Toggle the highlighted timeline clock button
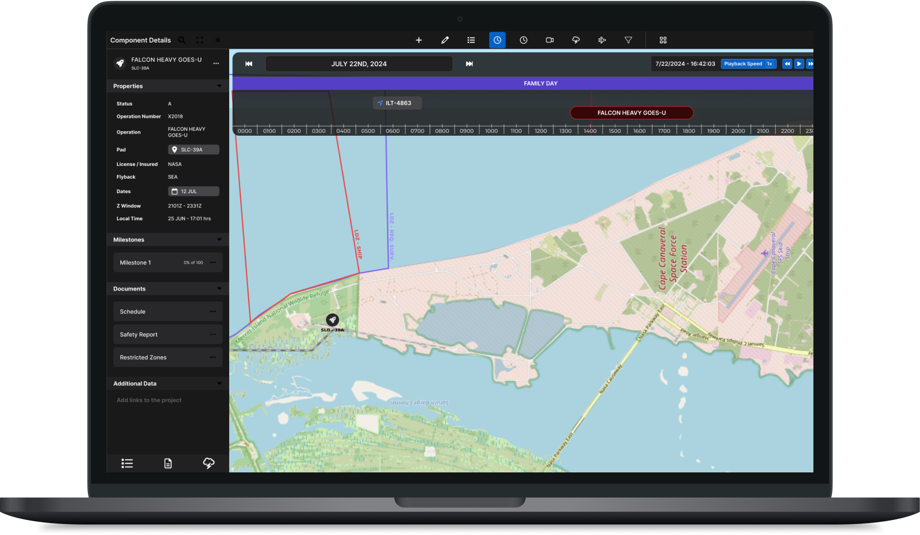This screenshot has height=535, width=920. point(497,40)
